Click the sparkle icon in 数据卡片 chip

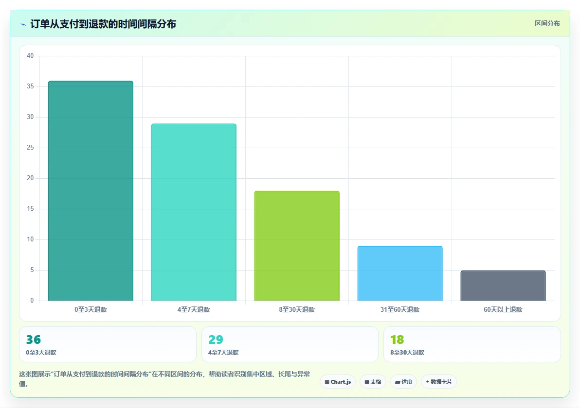(x=428, y=382)
